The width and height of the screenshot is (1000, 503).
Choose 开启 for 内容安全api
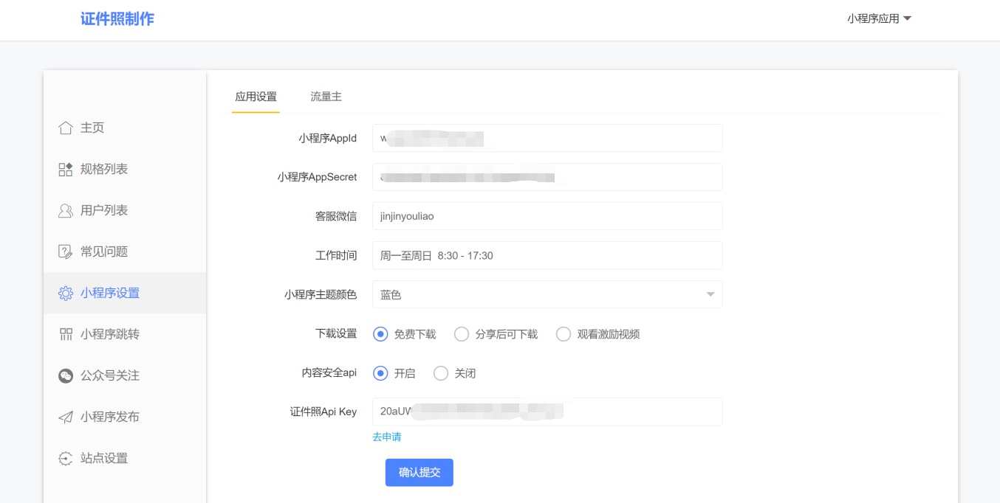point(380,373)
